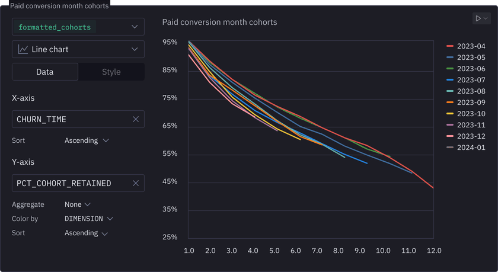Image resolution: width=498 pixels, height=272 pixels.
Task: Click the line chart type icon
Action: point(23,50)
